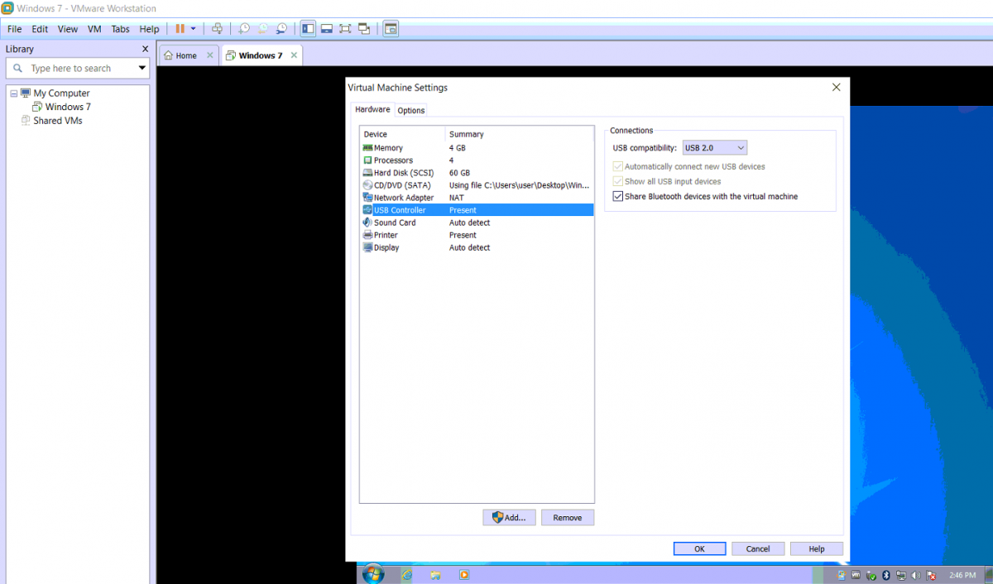Collapse the My Computer tree node
The height and width of the screenshot is (584, 993).
pos(14,93)
